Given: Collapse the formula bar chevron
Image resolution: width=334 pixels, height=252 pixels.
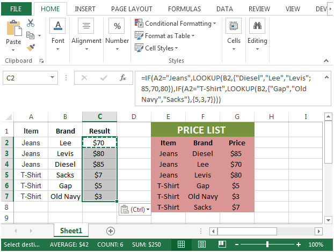Looking at the screenshot, I should coord(326,77).
